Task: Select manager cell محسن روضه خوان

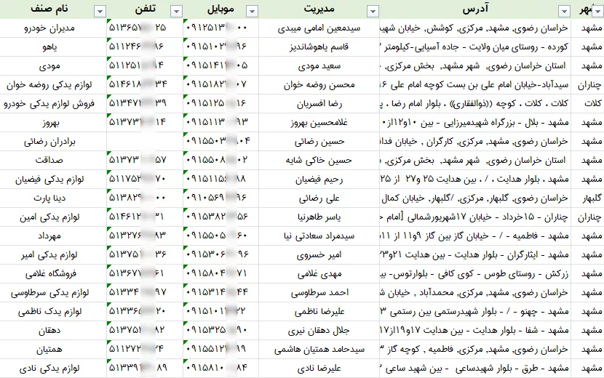Action: [x=319, y=84]
